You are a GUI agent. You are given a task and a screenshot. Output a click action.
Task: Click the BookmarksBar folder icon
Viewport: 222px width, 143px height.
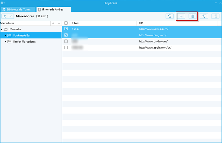[x=9, y=35]
